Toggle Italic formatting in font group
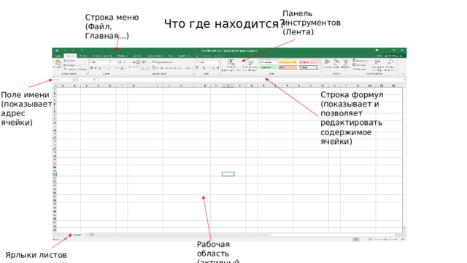The image size is (467, 263). point(96,68)
